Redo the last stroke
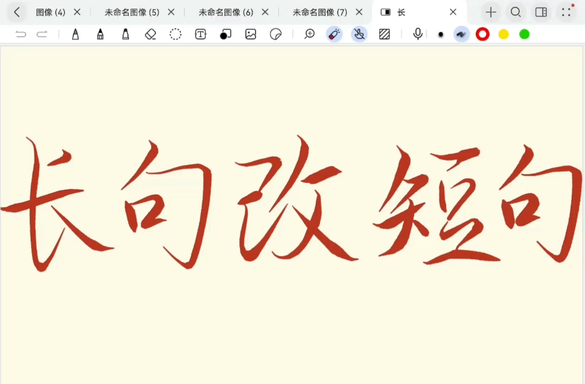 click(42, 34)
